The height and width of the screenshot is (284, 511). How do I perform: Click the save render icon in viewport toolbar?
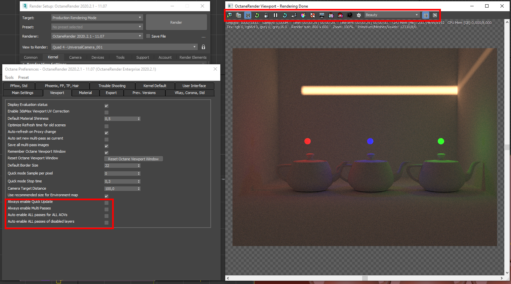click(230, 15)
